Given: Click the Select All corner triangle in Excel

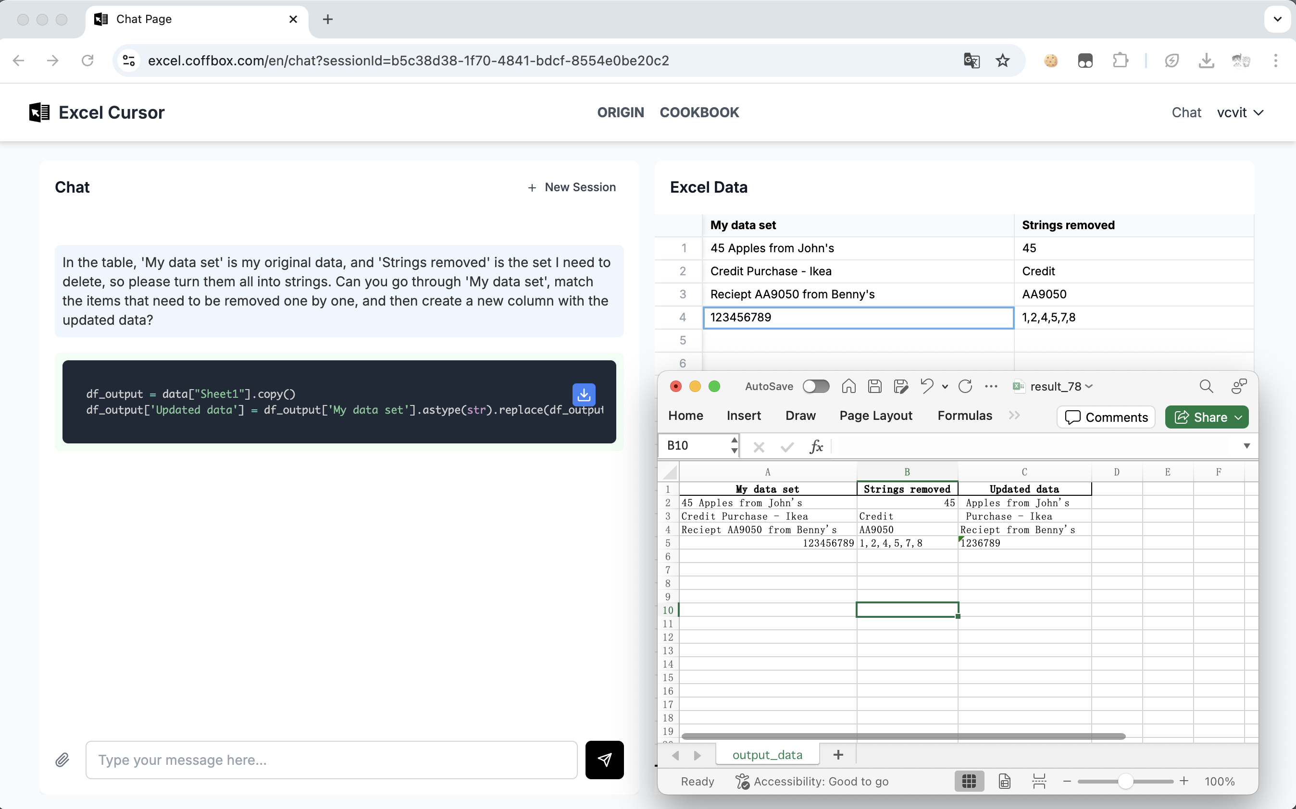Looking at the screenshot, I should pyautogui.click(x=669, y=472).
